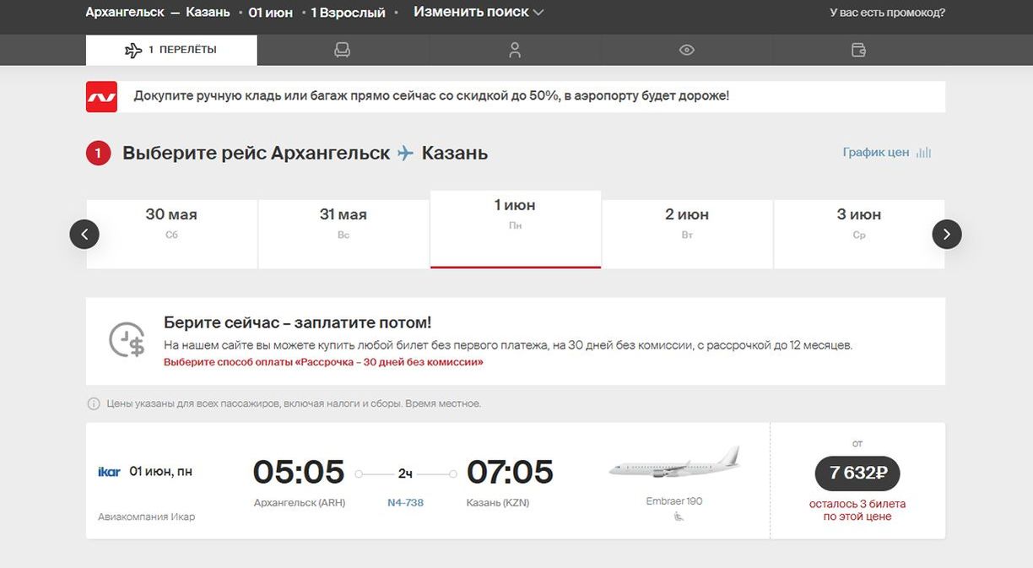Image resolution: width=1033 pixels, height=568 pixels.
Task: Expand the "Изменить поиск" dropdown
Action: (479, 13)
